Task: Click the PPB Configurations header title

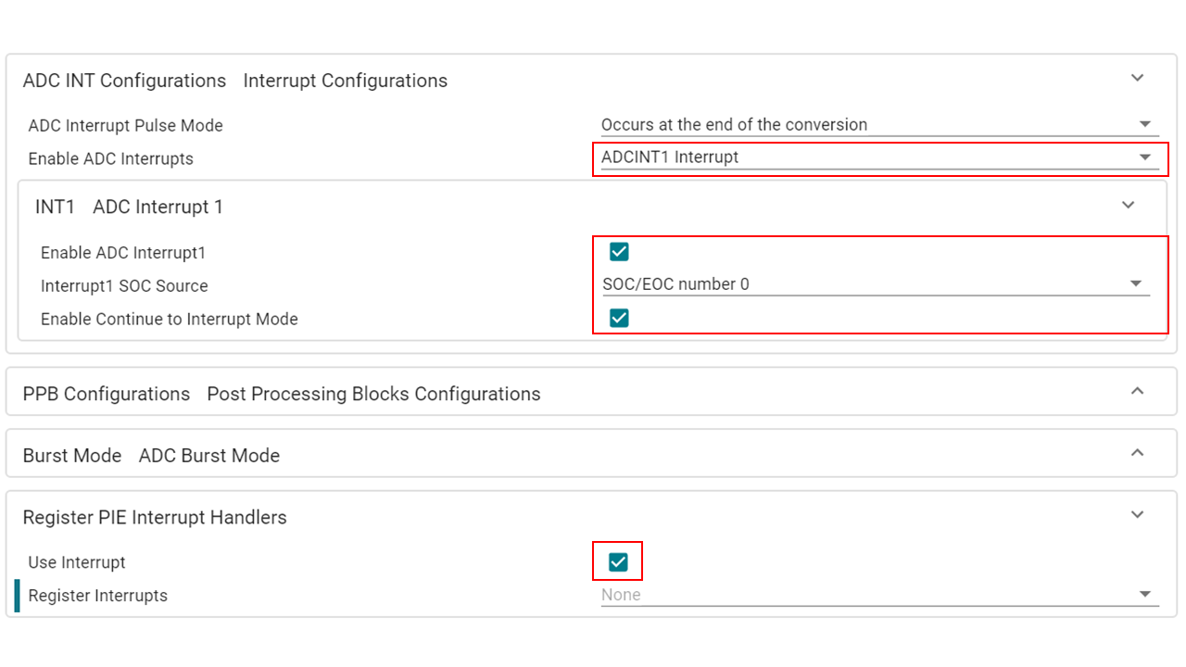Action: (106, 394)
